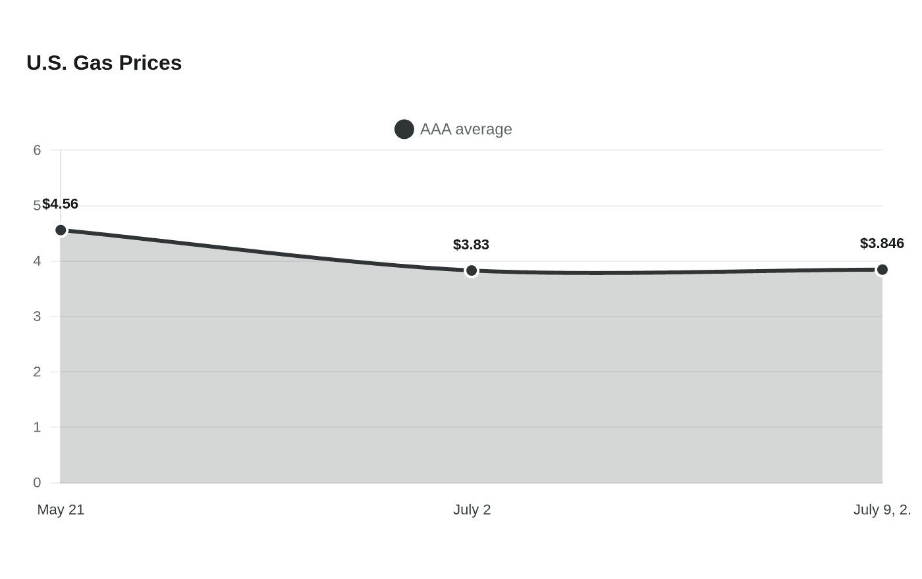Click the y-axis value 3

37,316
